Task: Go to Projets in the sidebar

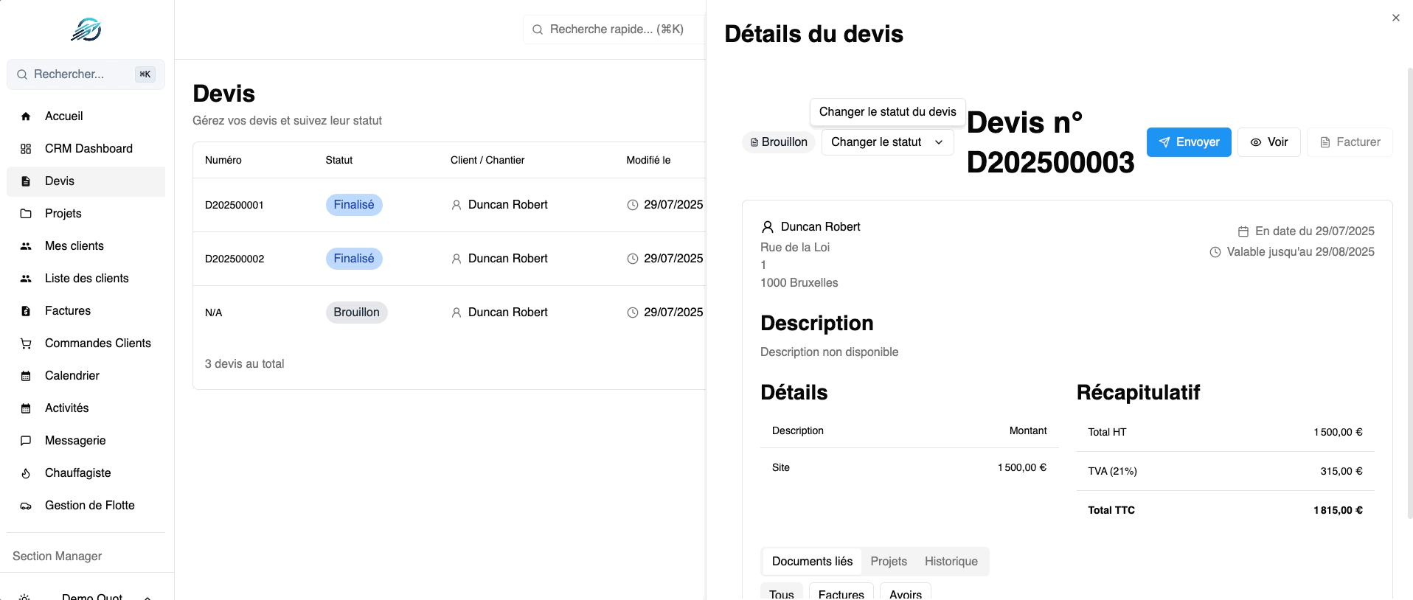Action: pos(86,214)
